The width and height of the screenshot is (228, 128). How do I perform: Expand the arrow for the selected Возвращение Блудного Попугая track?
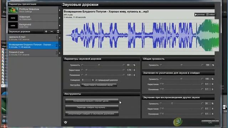point(59,46)
